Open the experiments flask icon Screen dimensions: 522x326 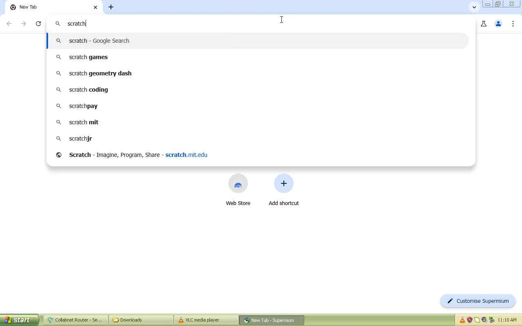(x=484, y=24)
